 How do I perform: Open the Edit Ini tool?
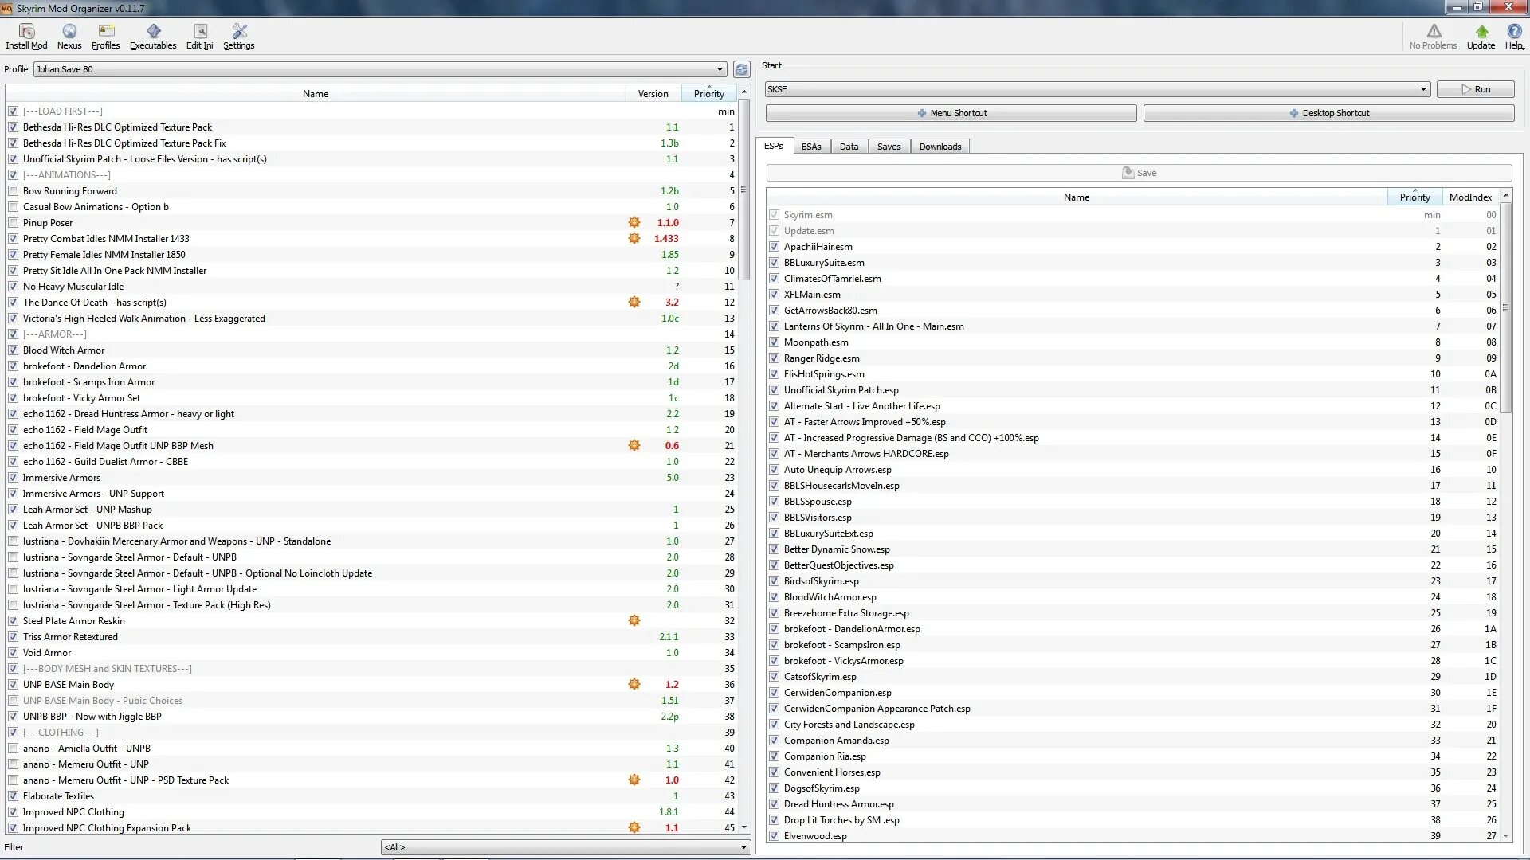(x=200, y=37)
